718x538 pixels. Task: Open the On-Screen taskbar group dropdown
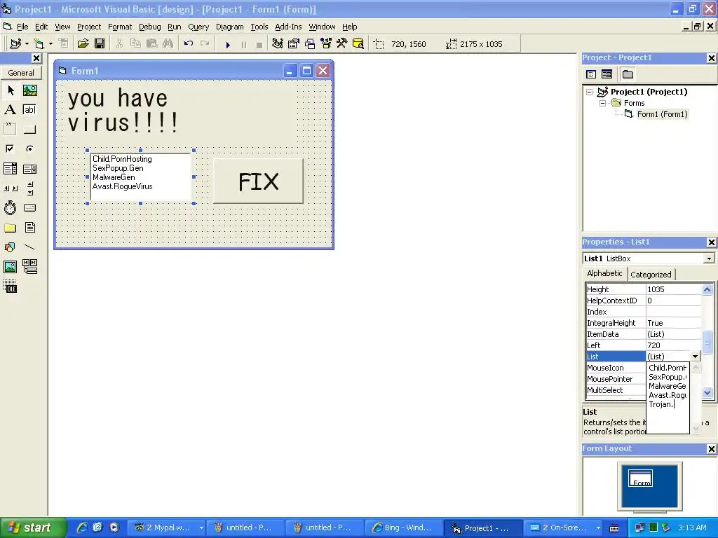coord(598,527)
